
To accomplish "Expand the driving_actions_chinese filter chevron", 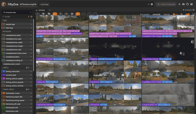I will click(x=31, y=86).
